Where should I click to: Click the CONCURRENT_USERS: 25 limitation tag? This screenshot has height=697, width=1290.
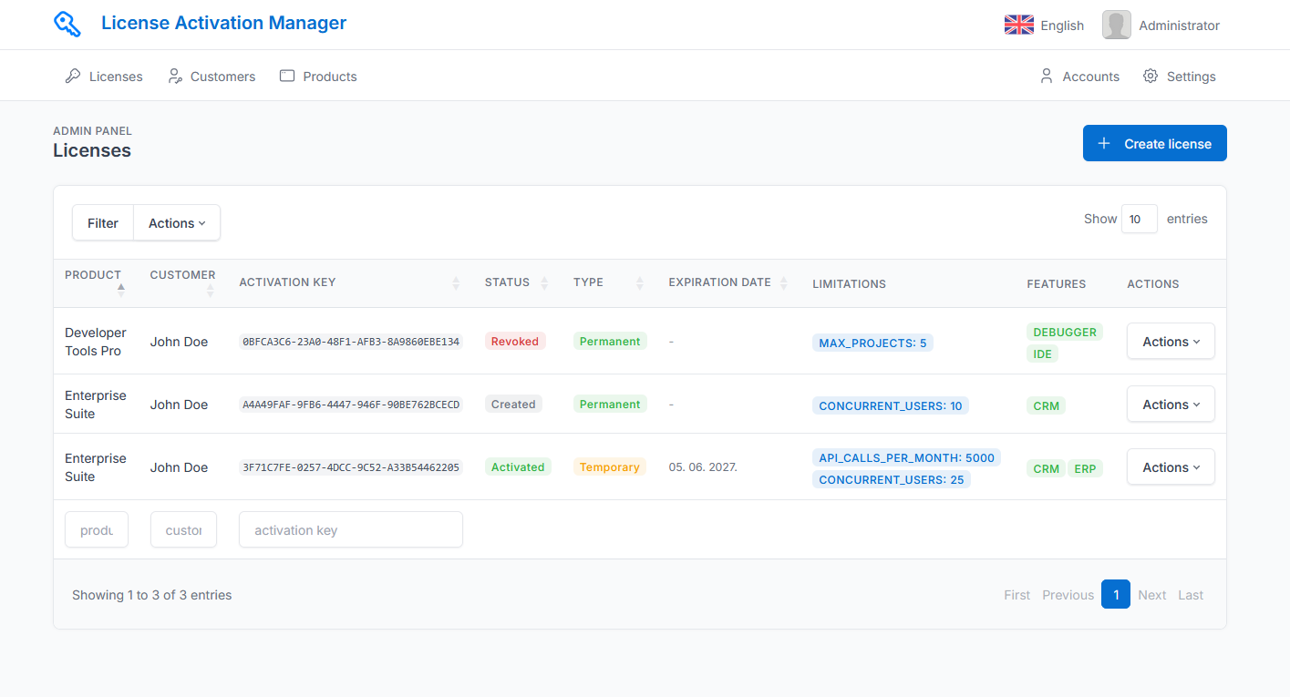(892, 480)
